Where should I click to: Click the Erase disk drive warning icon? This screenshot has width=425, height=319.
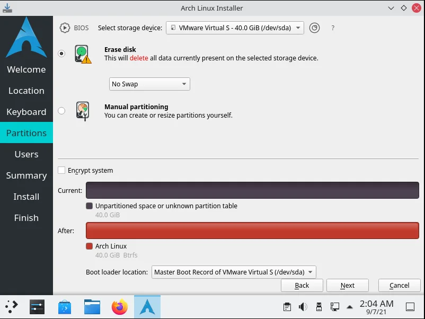(83, 55)
